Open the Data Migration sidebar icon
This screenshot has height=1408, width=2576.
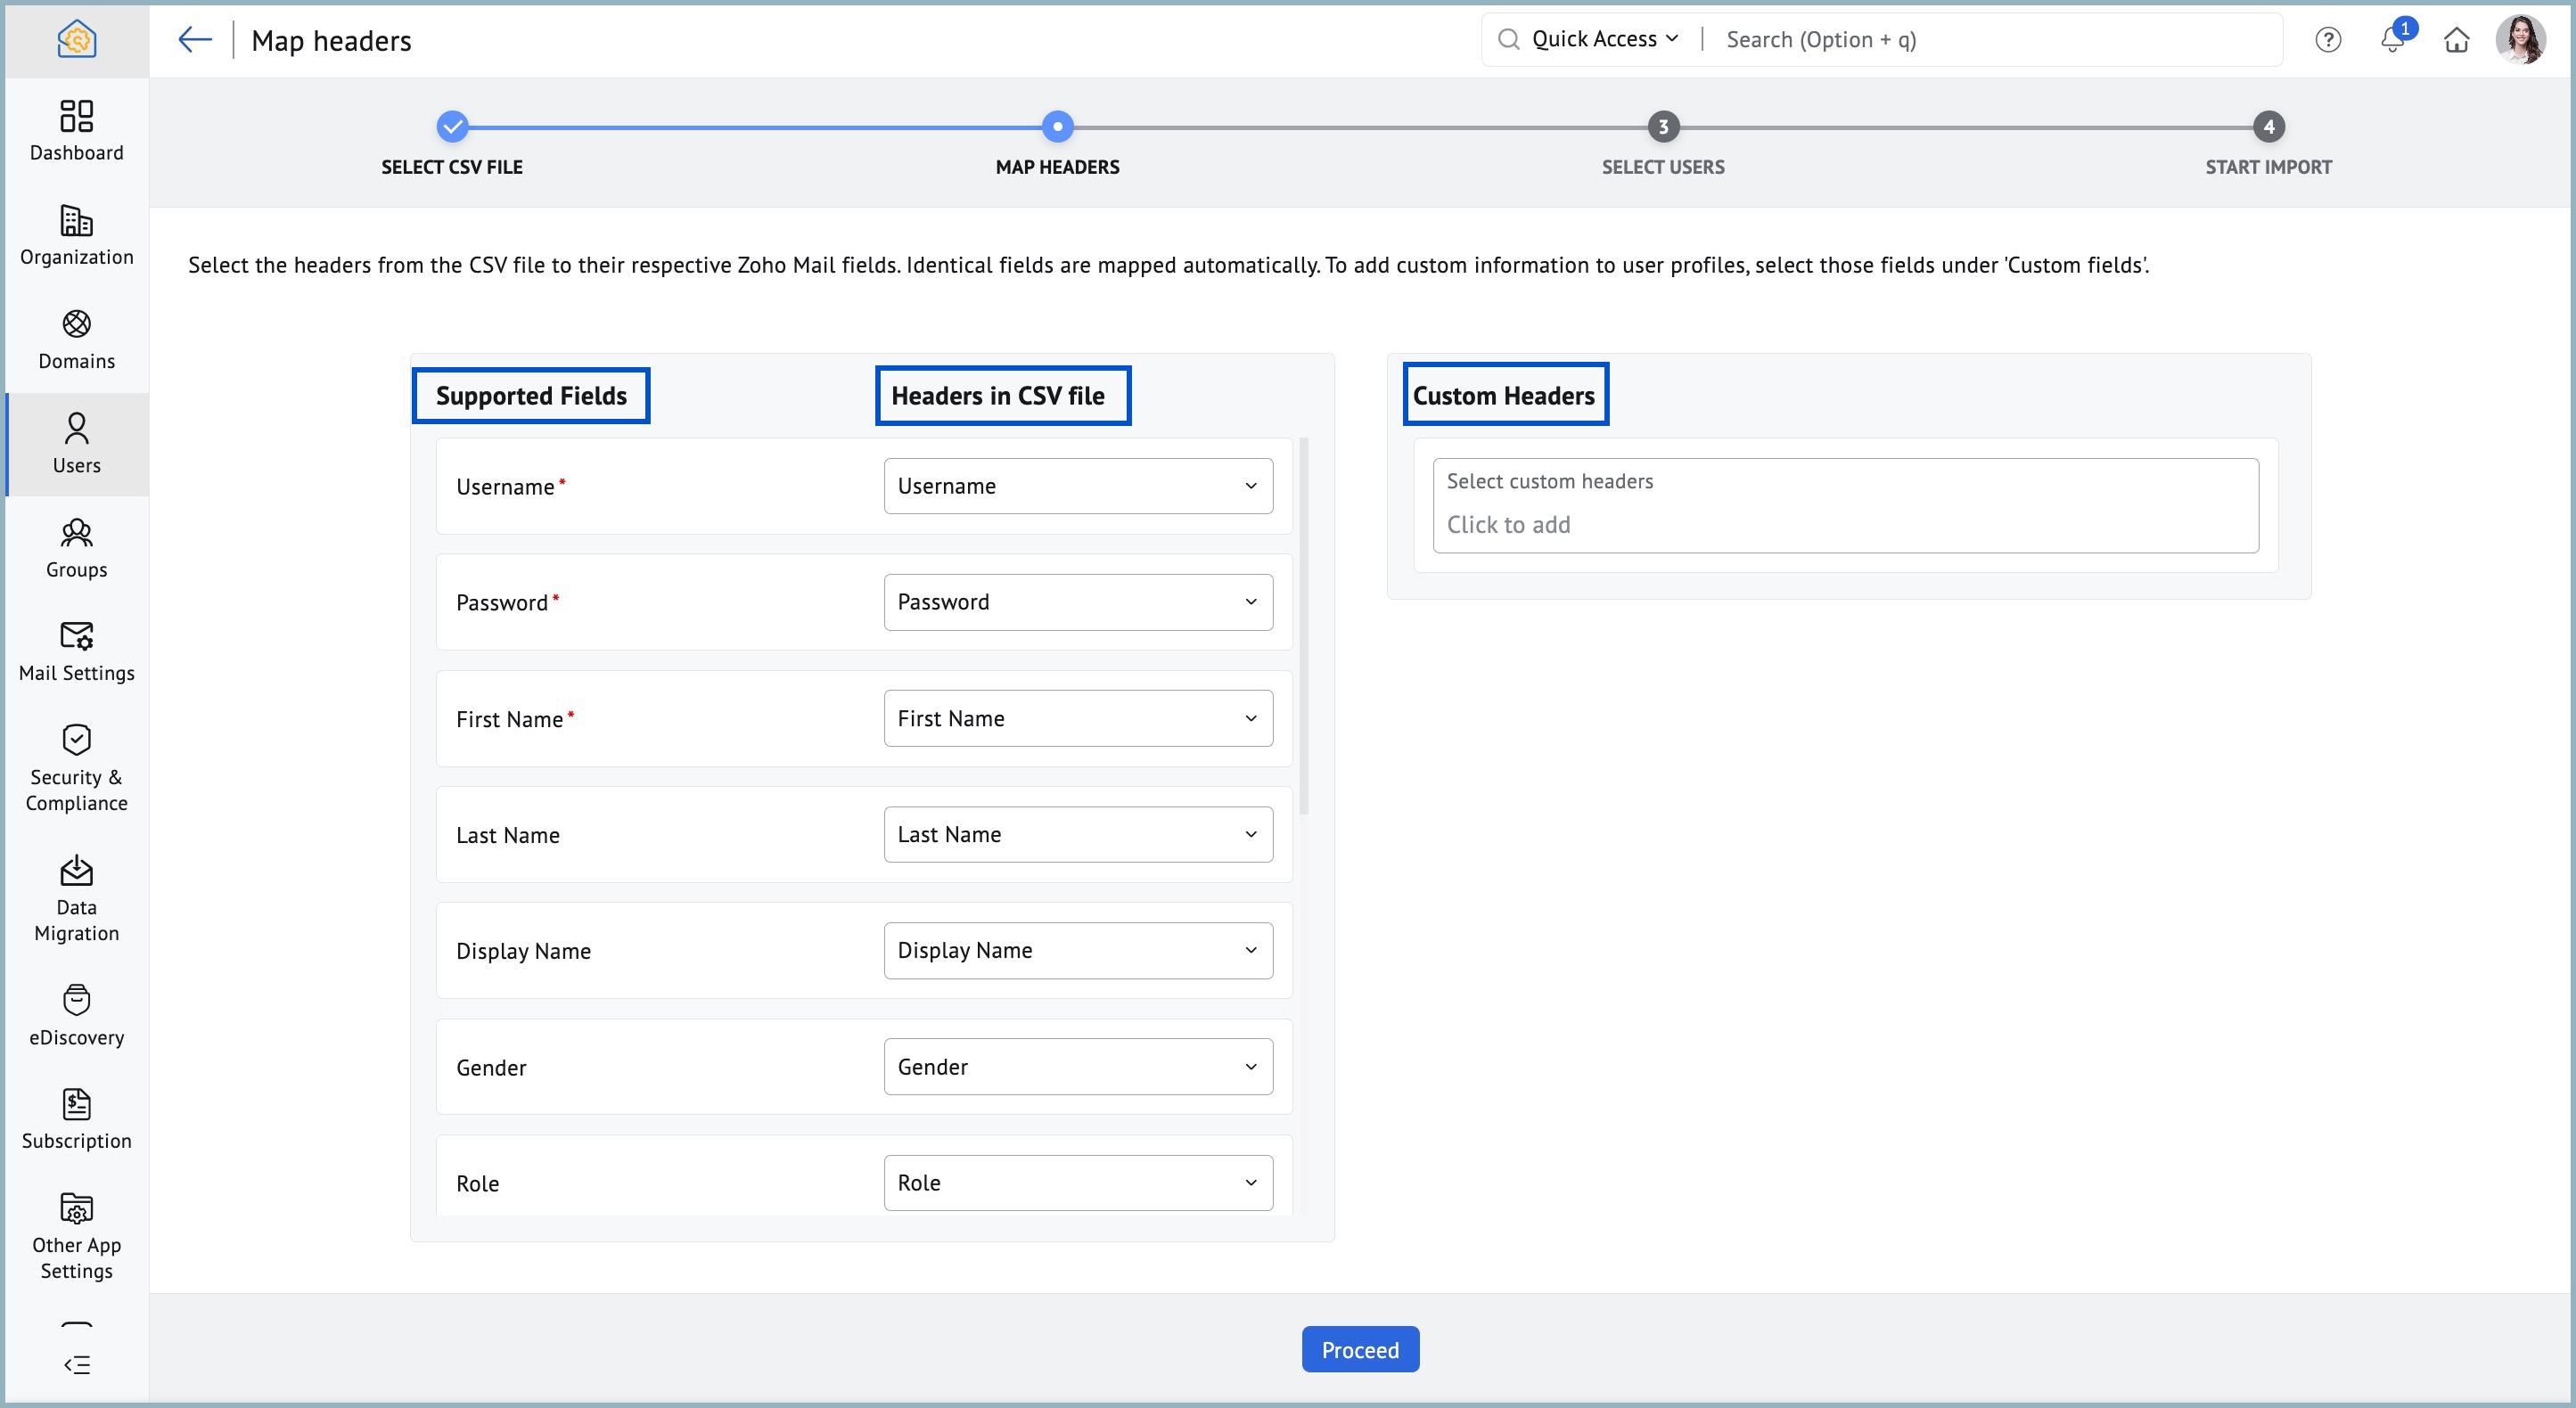coord(77,898)
